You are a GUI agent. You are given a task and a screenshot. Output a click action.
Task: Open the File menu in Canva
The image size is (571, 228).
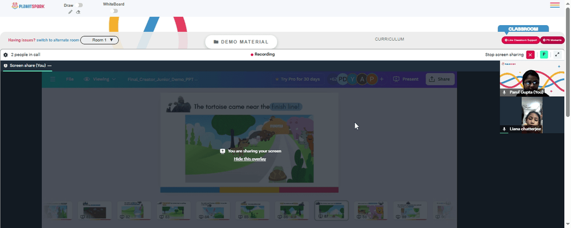(x=70, y=79)
